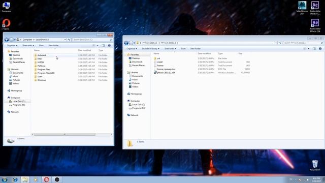Select Recent Places in Local Disk window sidebar
The height and width of the screenshot is (183, 325).
[18, 62]
